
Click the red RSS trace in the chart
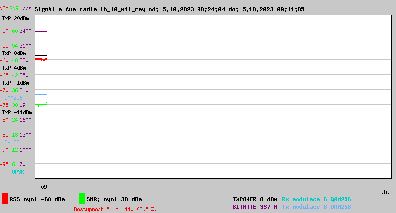point(41,59)
